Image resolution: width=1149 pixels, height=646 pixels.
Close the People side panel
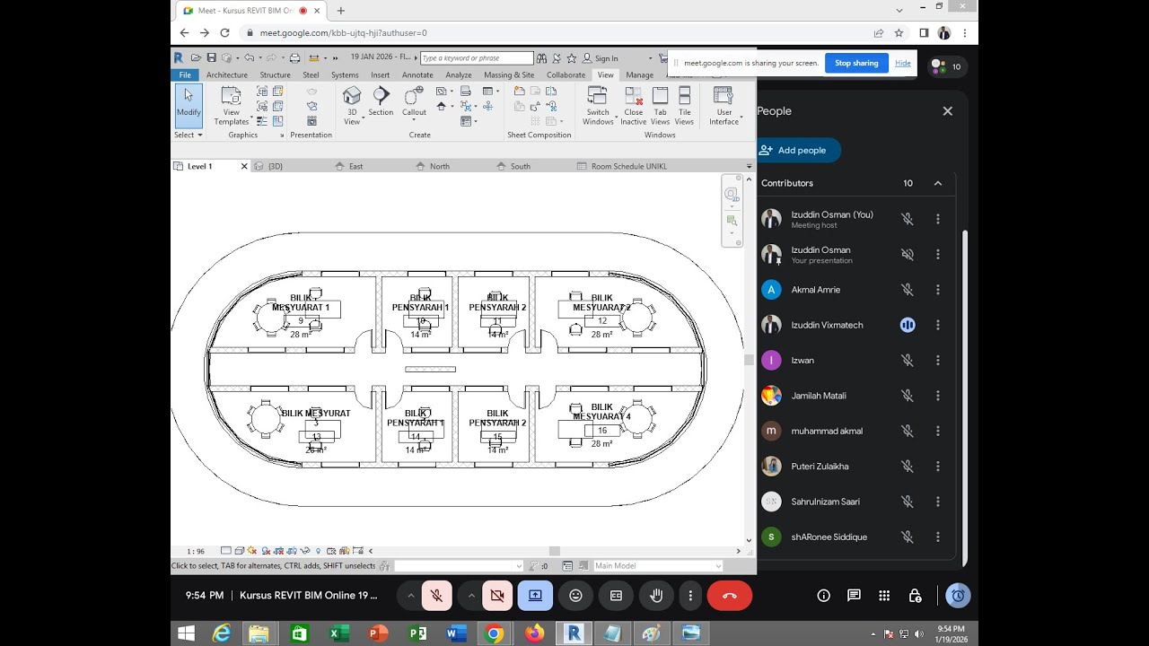(x=947, y=111)
